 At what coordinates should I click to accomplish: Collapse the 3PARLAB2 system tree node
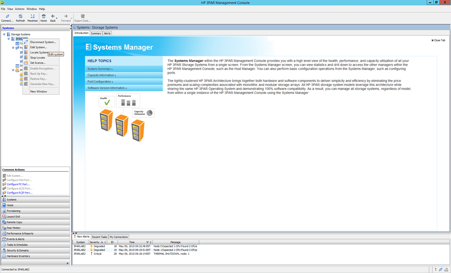(x=8, y=38)
